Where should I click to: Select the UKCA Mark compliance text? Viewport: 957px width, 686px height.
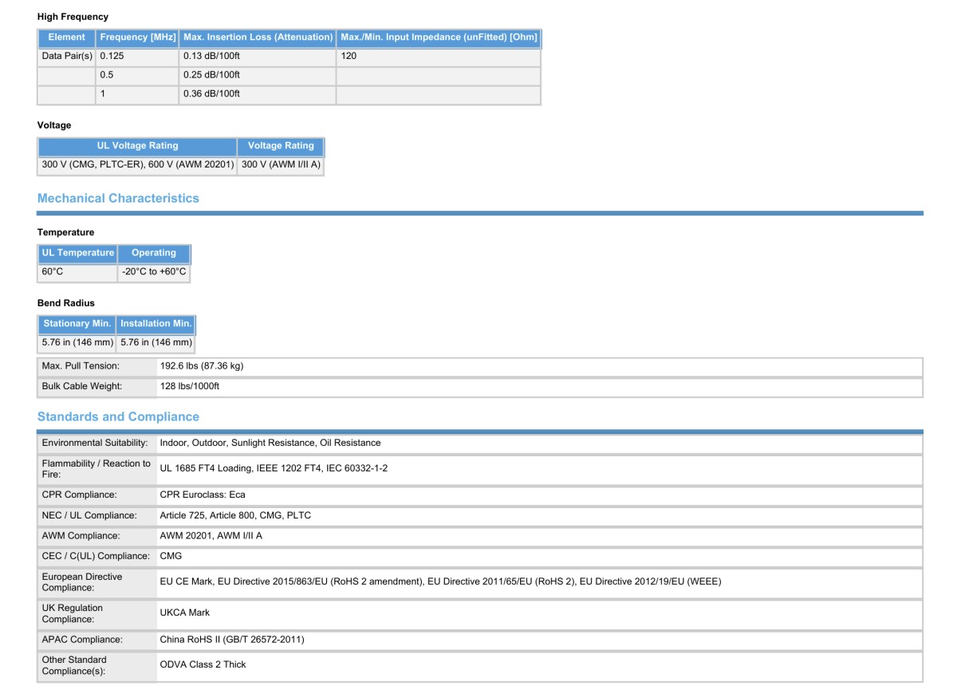(x=185, y=613)
